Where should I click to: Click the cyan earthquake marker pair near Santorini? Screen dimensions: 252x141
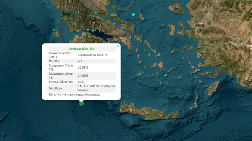(x=165, y=75)
